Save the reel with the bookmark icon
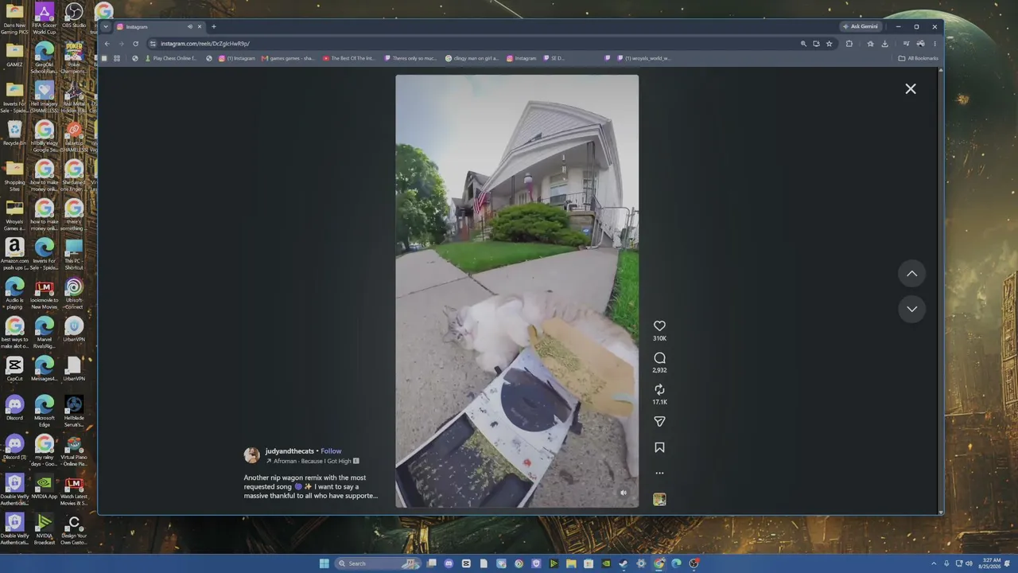 click(659, 447)
